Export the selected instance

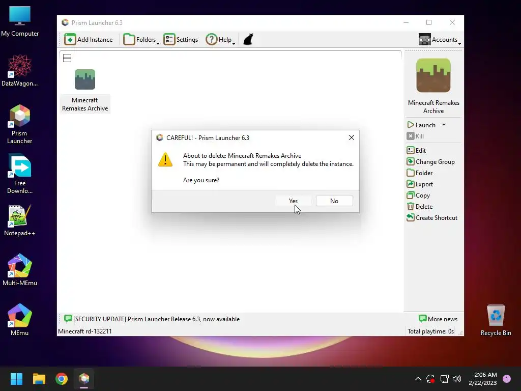(420, 184)
